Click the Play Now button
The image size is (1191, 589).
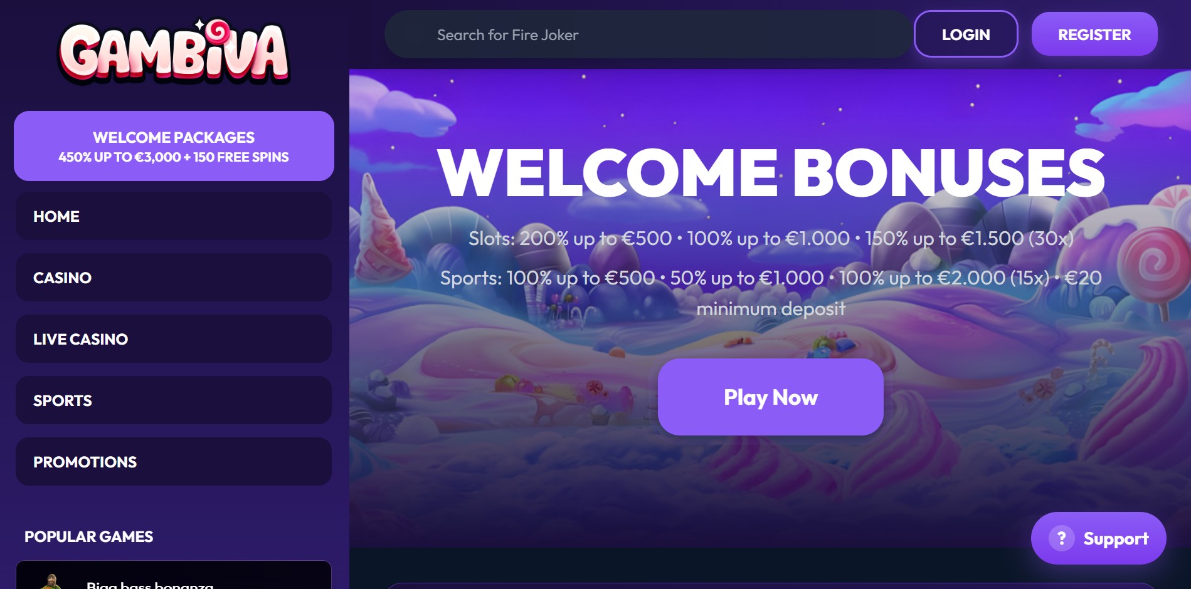tap(771, 397)
